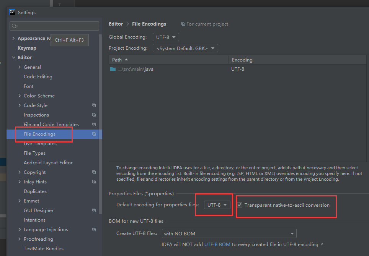Select Android Layout Editor page

point(48,163)
